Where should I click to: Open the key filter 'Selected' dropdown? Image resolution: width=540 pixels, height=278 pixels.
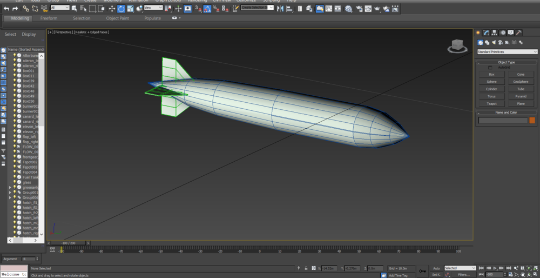coord(460,268)
